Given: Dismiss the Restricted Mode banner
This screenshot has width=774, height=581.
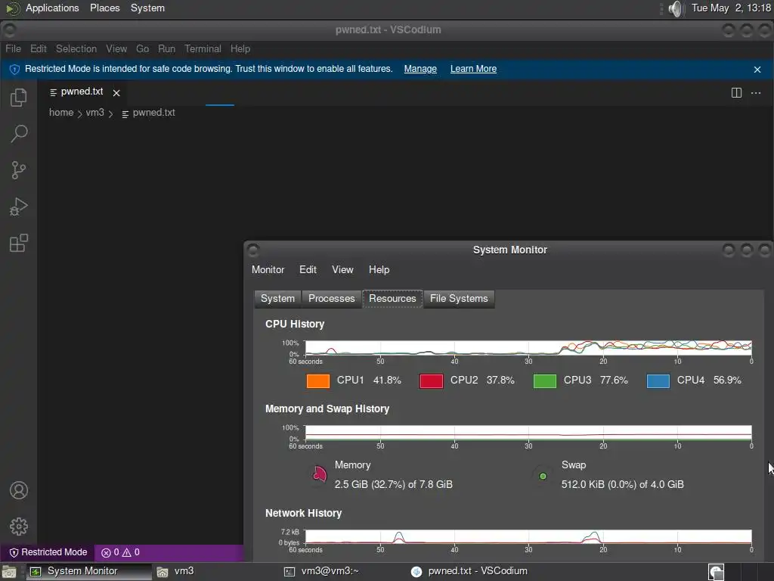Looking at the screenshot, I should point(757,70).
